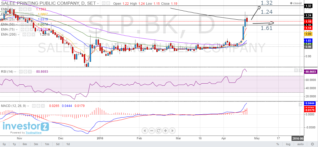Move RSI pane up with arrow icon

click(x=296, y=70)
